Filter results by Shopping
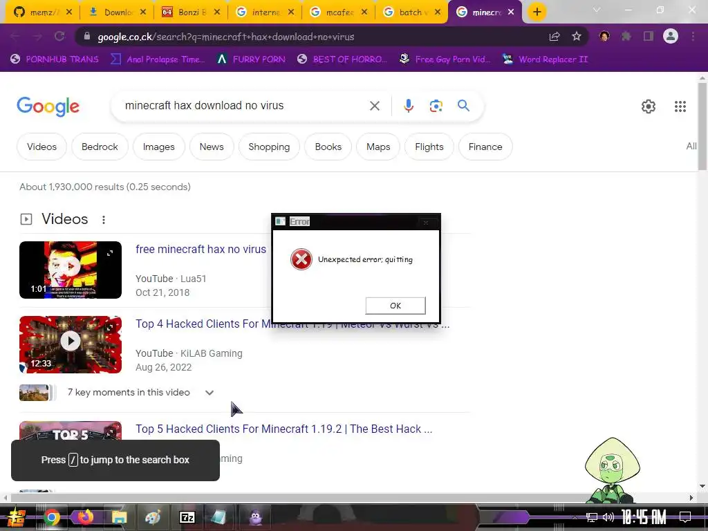The width and height of the screenshot is (708, 531). pyautogui.click(x=269, y=147)
